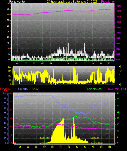The height and width of the screenshot is (151, 127).
Task: Click the 'W' compass direction label
Action: pyautogui.click(x=120, y=71)
